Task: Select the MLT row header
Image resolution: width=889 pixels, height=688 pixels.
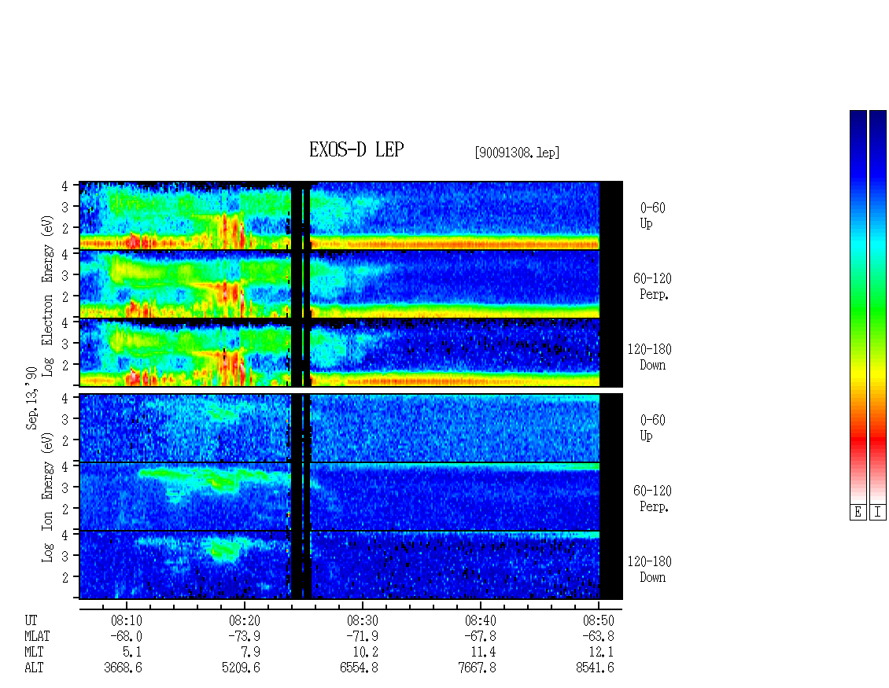Action: [34, 653]
